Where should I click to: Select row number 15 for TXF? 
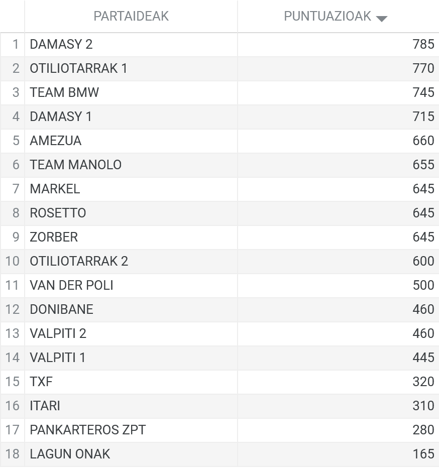pos(13,382)
